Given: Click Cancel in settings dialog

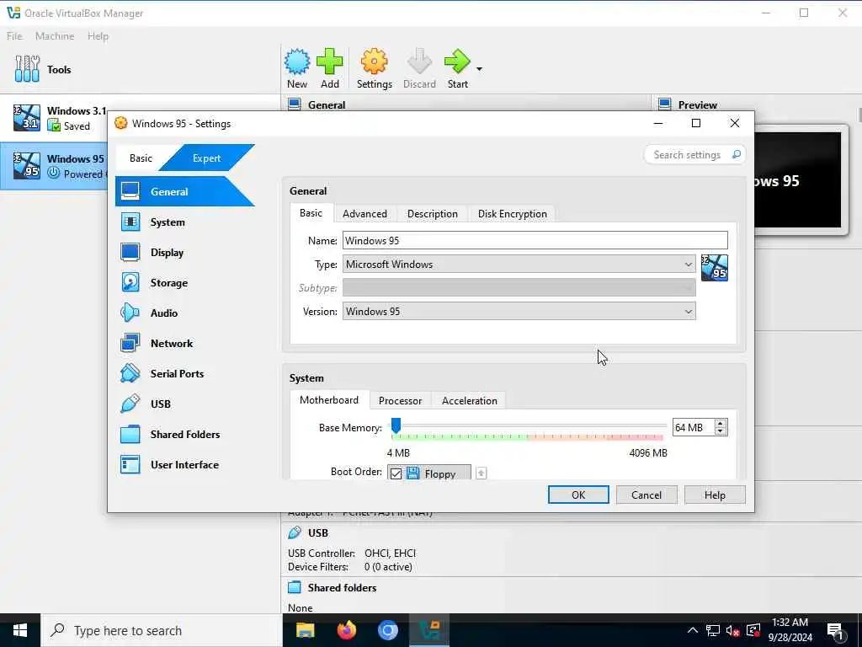Looking at the screenshot, I should click(x=646, y=495).
